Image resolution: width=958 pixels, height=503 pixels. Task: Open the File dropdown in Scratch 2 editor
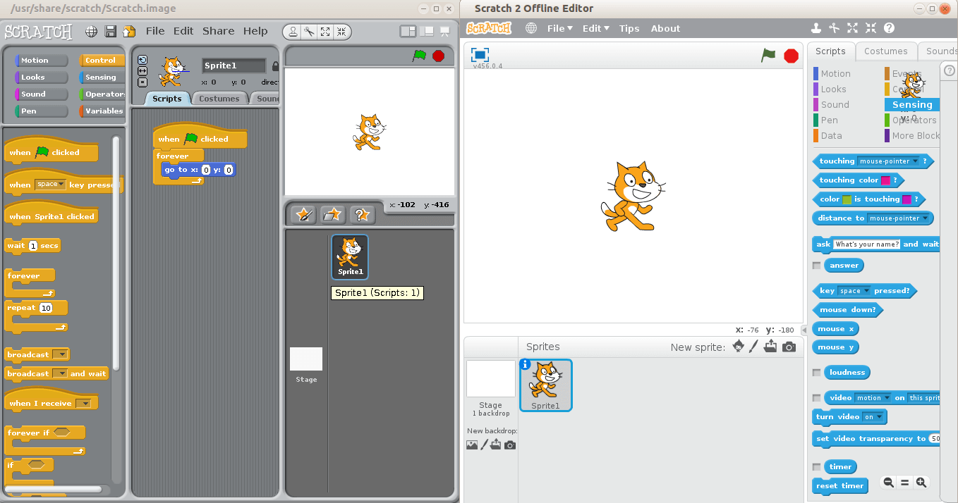560,29
